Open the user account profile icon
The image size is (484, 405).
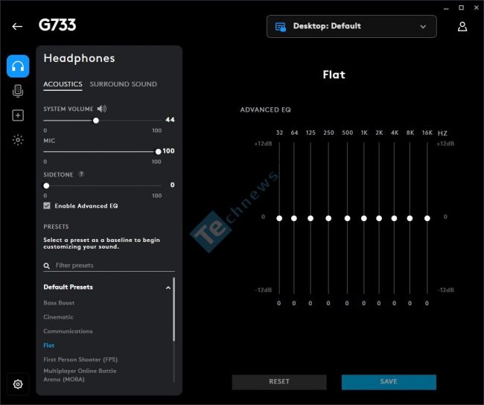(x=462, y=27)
